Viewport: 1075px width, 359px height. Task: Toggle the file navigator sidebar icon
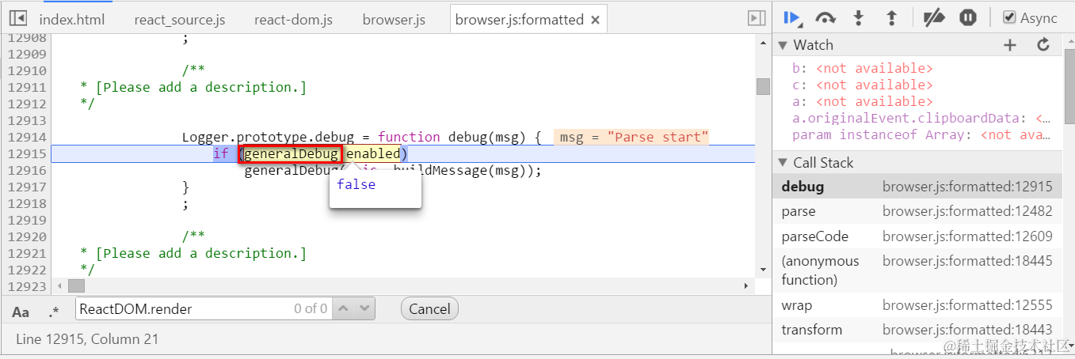coord(17,17)
